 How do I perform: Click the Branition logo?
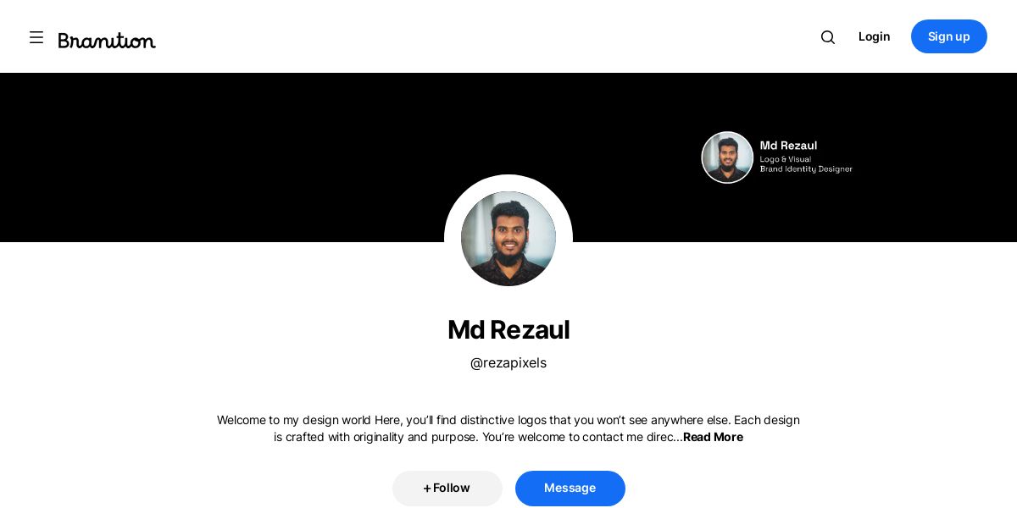(x=107, y=40)
